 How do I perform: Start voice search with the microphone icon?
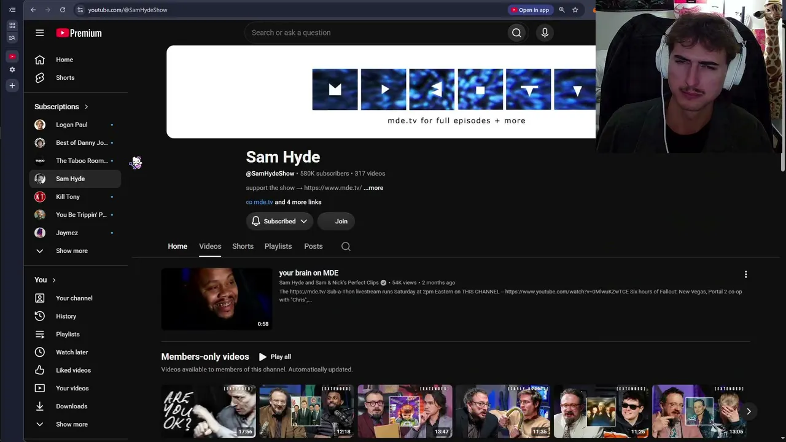545,33
